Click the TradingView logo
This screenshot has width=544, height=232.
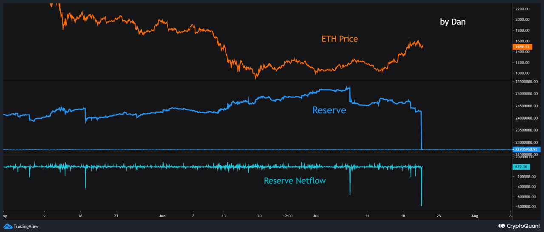(x=21, y=226)
